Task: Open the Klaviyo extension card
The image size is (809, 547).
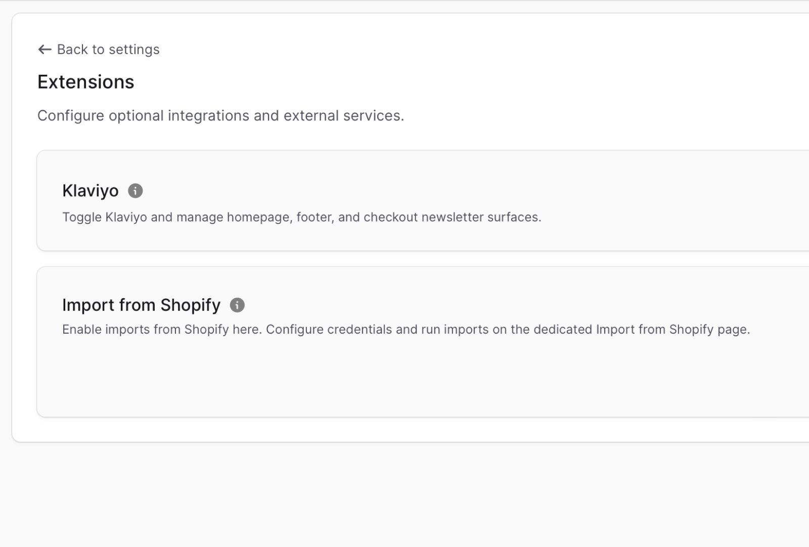Action: [354, 200]
